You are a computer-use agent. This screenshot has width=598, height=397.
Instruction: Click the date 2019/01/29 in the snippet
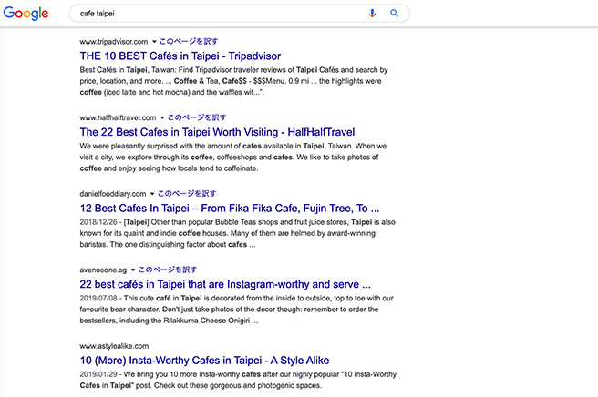pos(98,374)
